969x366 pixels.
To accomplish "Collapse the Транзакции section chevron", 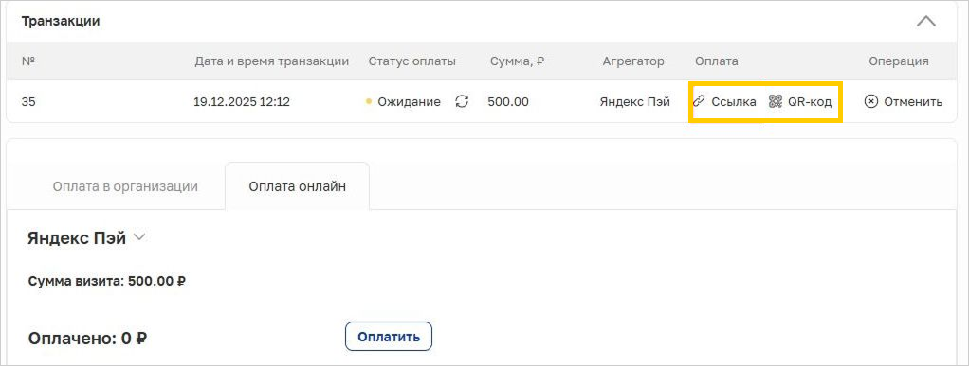I will coord(925,22).
